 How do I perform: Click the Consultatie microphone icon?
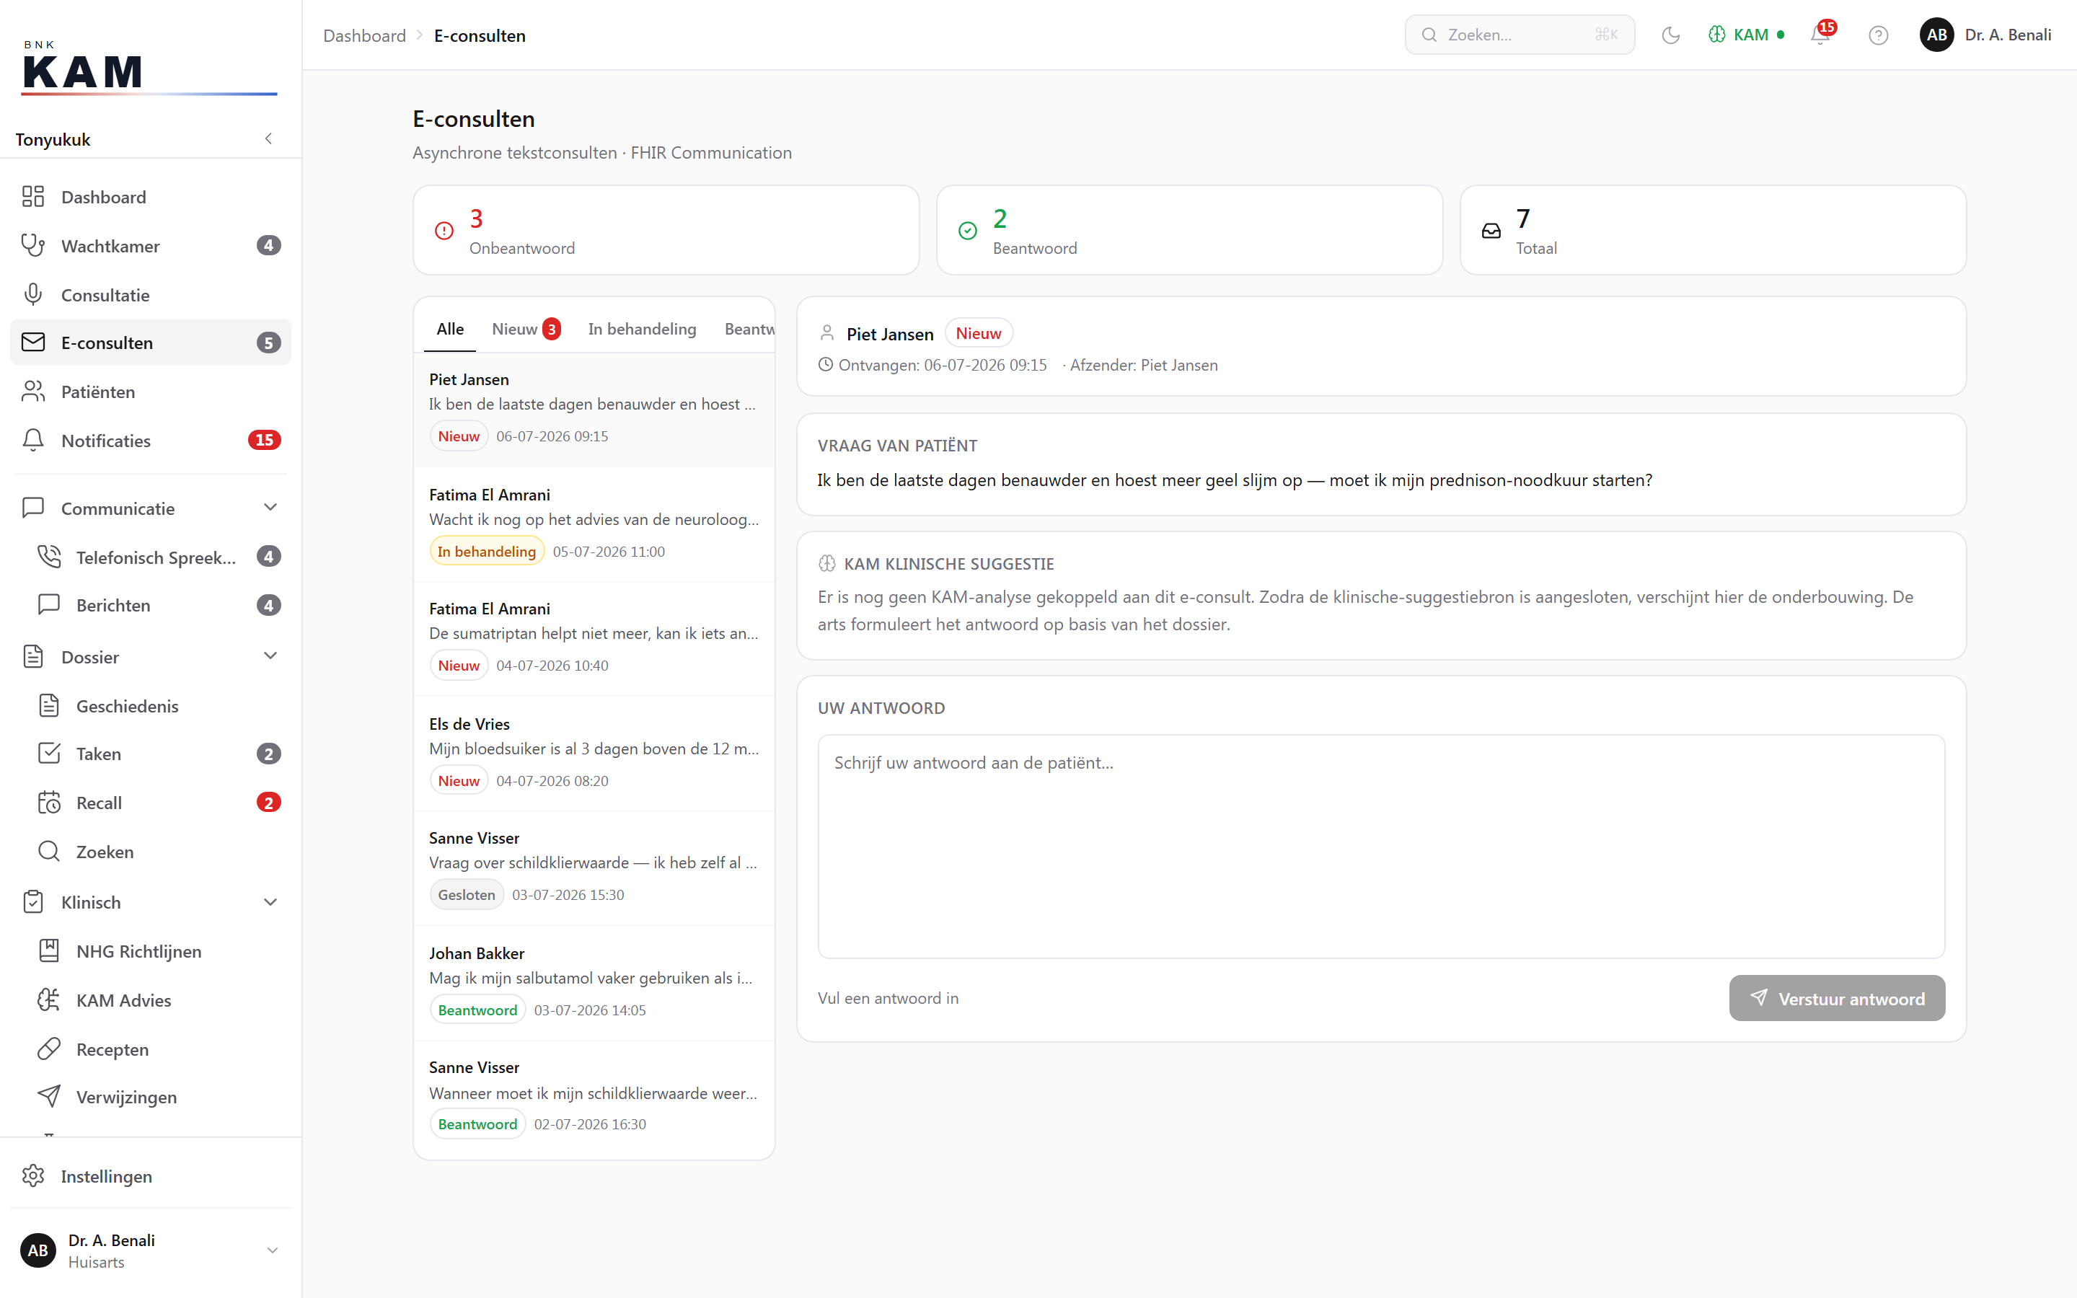coord(32,294)
